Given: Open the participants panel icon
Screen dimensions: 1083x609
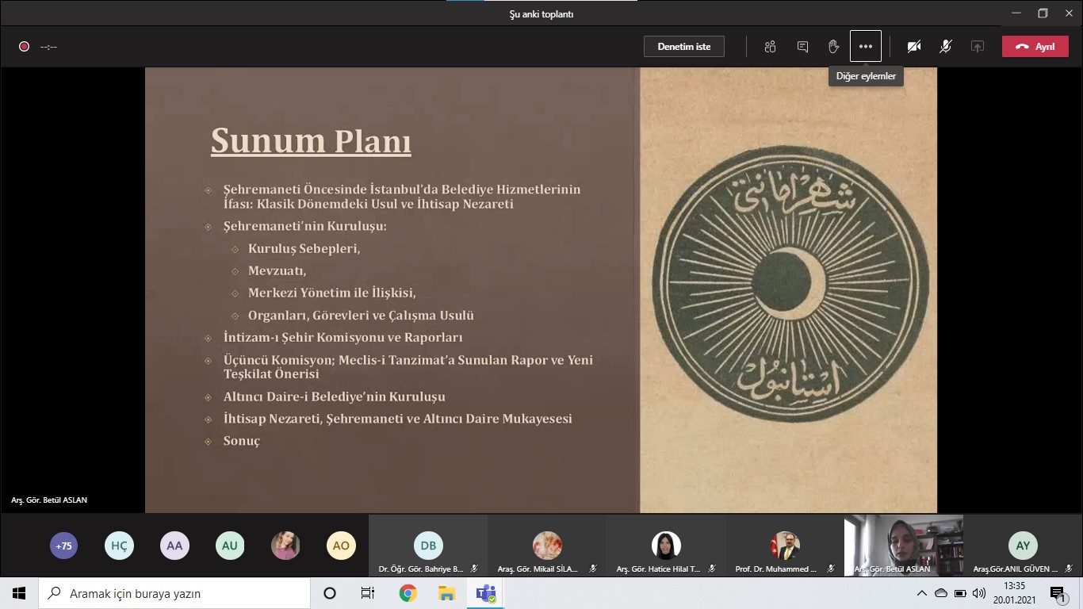Looking at the screenshot, I should pyautogui.click(x=770, y=47).
